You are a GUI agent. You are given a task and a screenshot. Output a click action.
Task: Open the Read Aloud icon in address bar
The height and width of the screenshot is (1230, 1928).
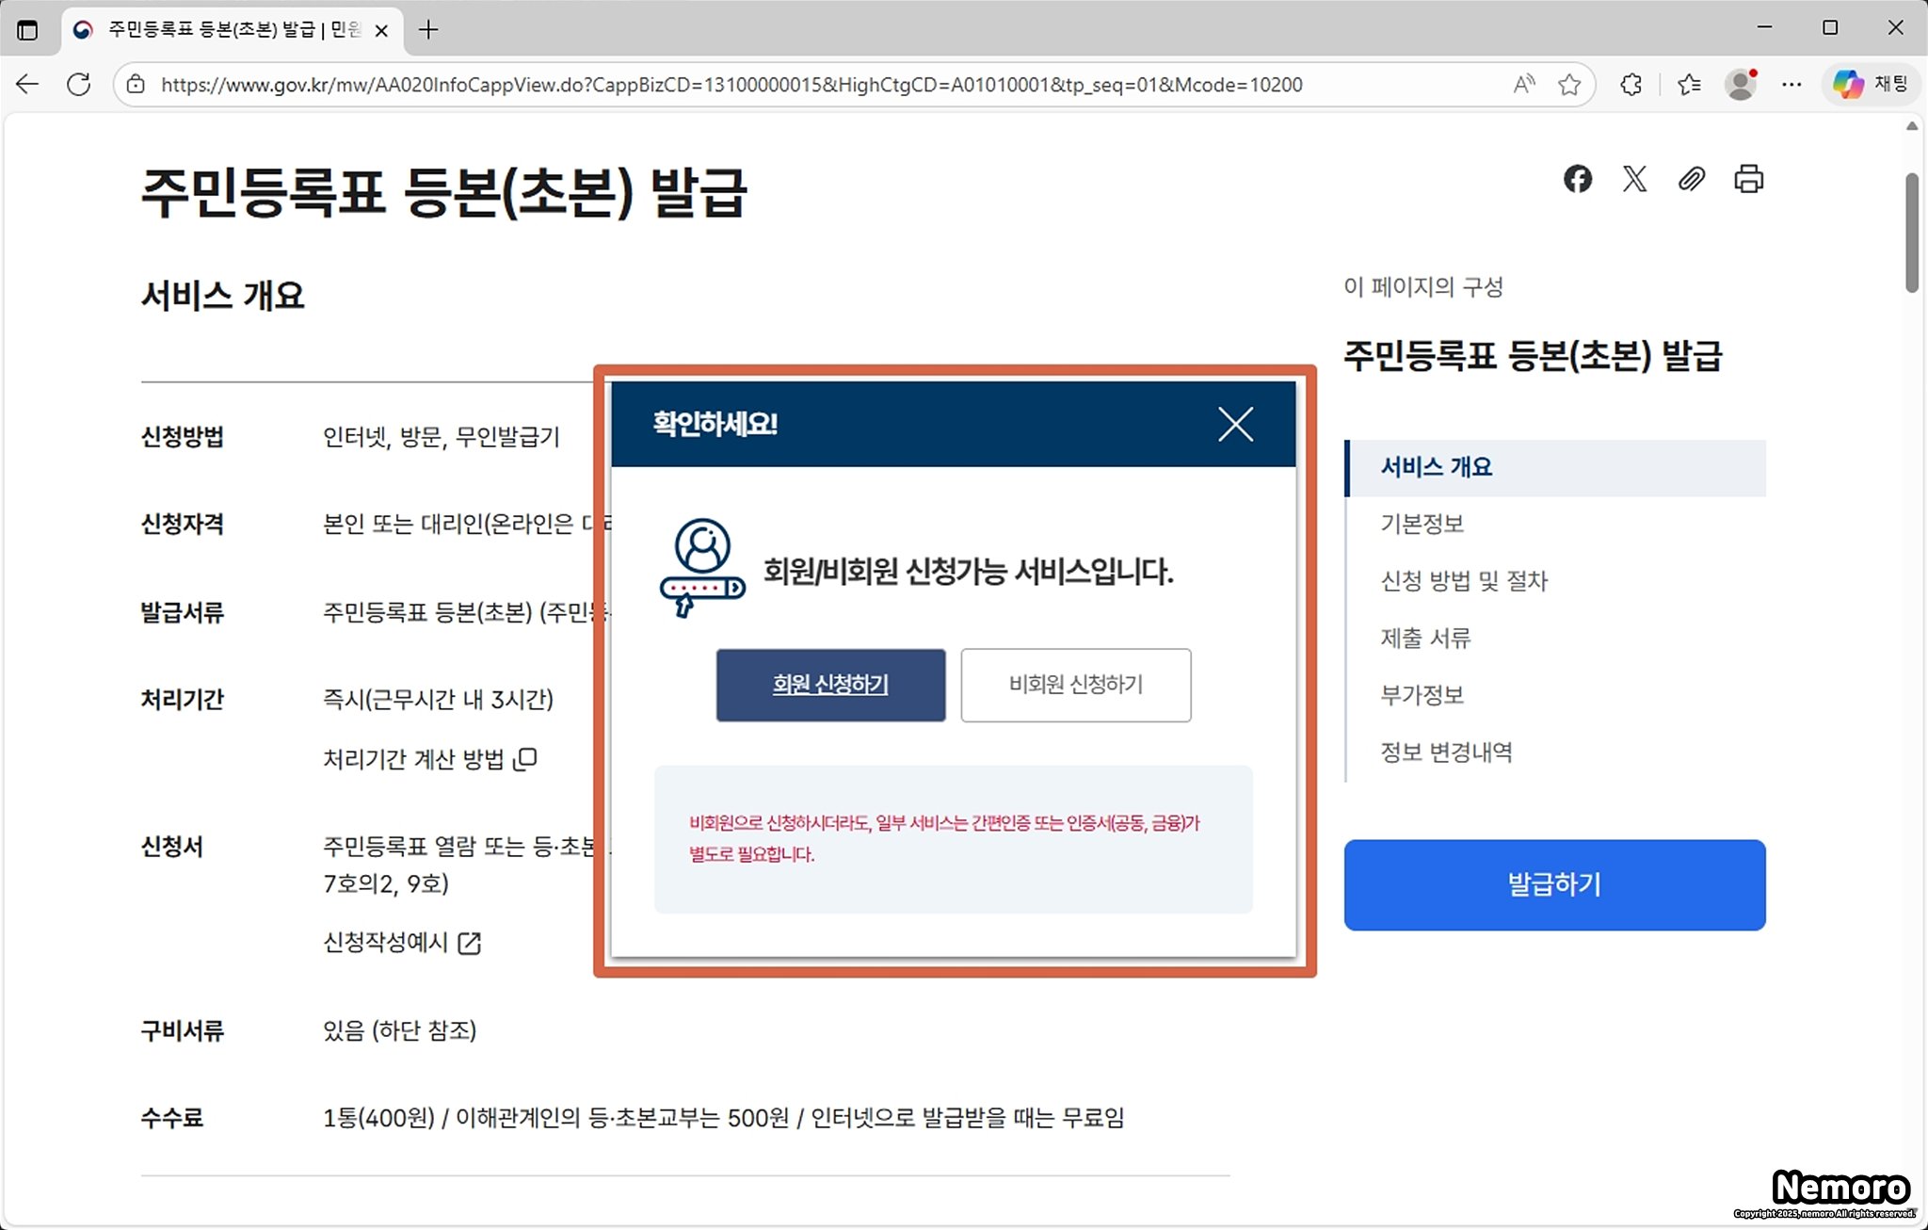1524,85
